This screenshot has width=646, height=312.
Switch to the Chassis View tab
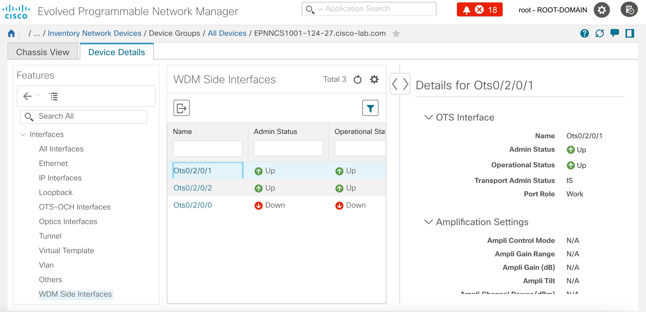point(43,52)
